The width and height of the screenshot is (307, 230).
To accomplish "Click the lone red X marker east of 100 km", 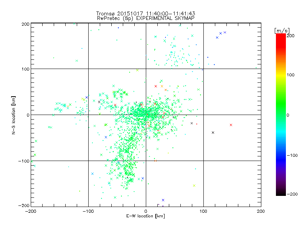I will (231, 125).
